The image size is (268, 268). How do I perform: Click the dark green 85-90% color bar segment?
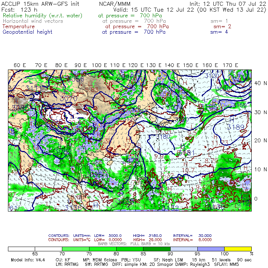(x=157, y=249)
